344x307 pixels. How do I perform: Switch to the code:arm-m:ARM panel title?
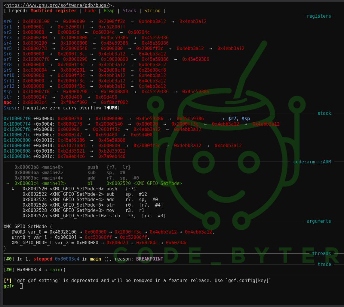point(312,162)
